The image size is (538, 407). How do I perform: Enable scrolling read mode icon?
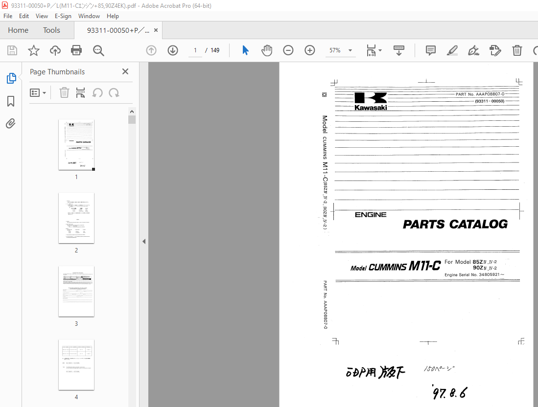tap(398, 50)
